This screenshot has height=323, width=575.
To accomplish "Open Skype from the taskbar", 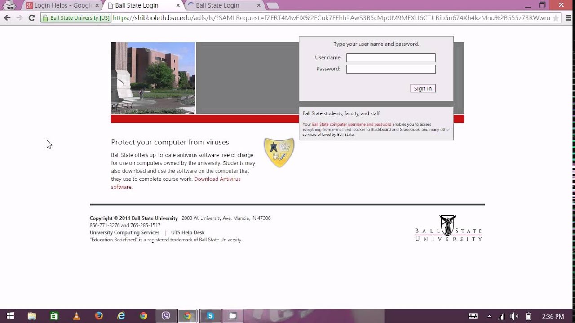I will (x=210, y=316).
